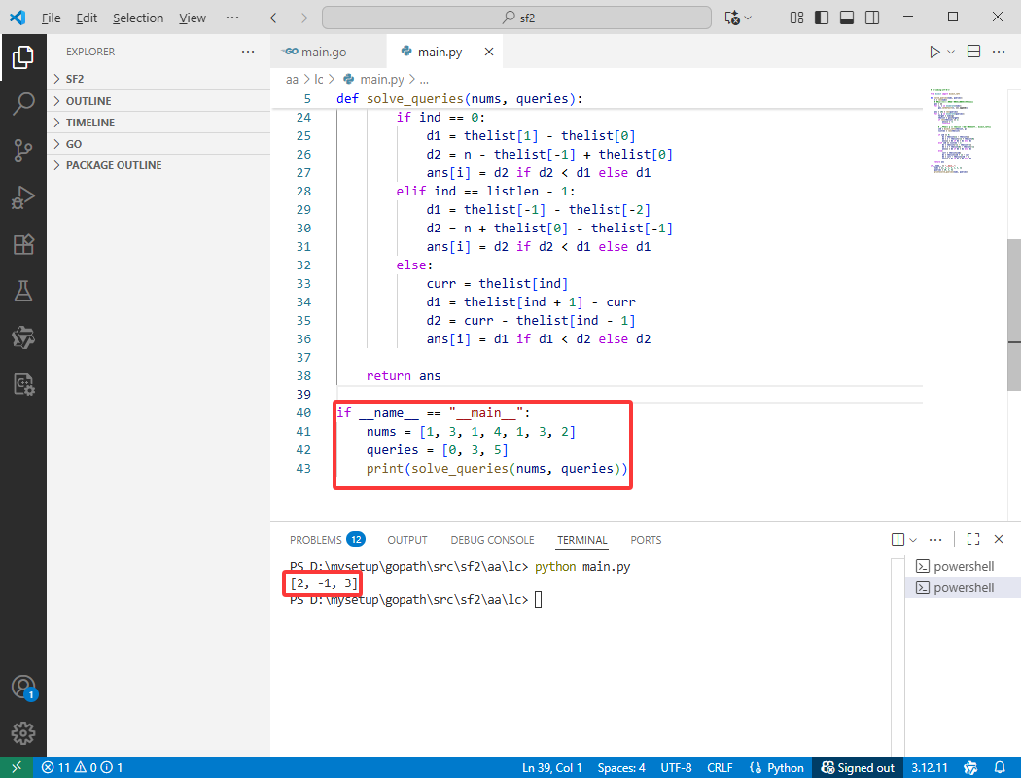Open the Search view in activity bar
The height and width of the screenshot is (778, 1021).
tap(22, 104)
